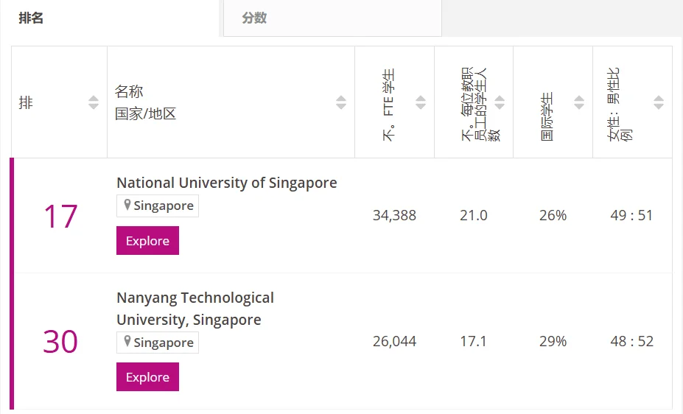Click Singapore location tag under Nanyang Technological
Image resolution: width=683 pixels, height=414 pixels.
pos(158,342)
